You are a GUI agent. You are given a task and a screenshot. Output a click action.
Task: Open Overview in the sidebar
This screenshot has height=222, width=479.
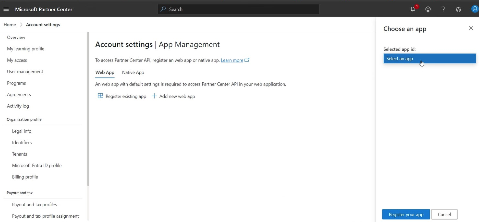coord(16,37)
